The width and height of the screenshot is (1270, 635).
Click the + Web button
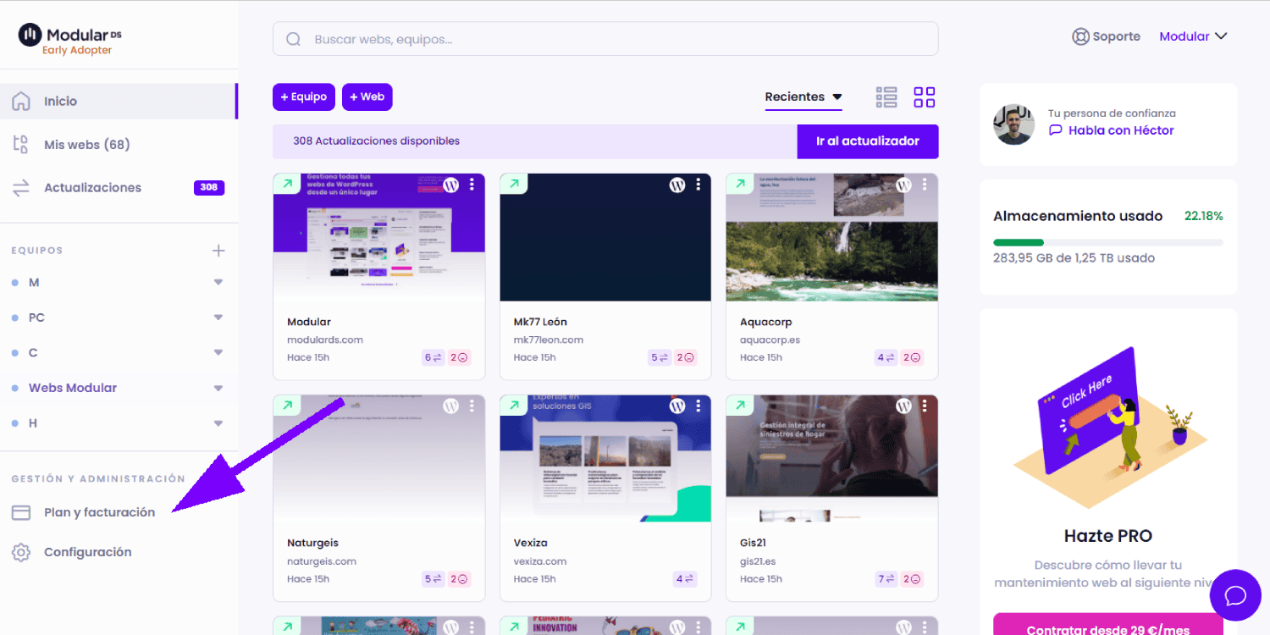point(367,97)
